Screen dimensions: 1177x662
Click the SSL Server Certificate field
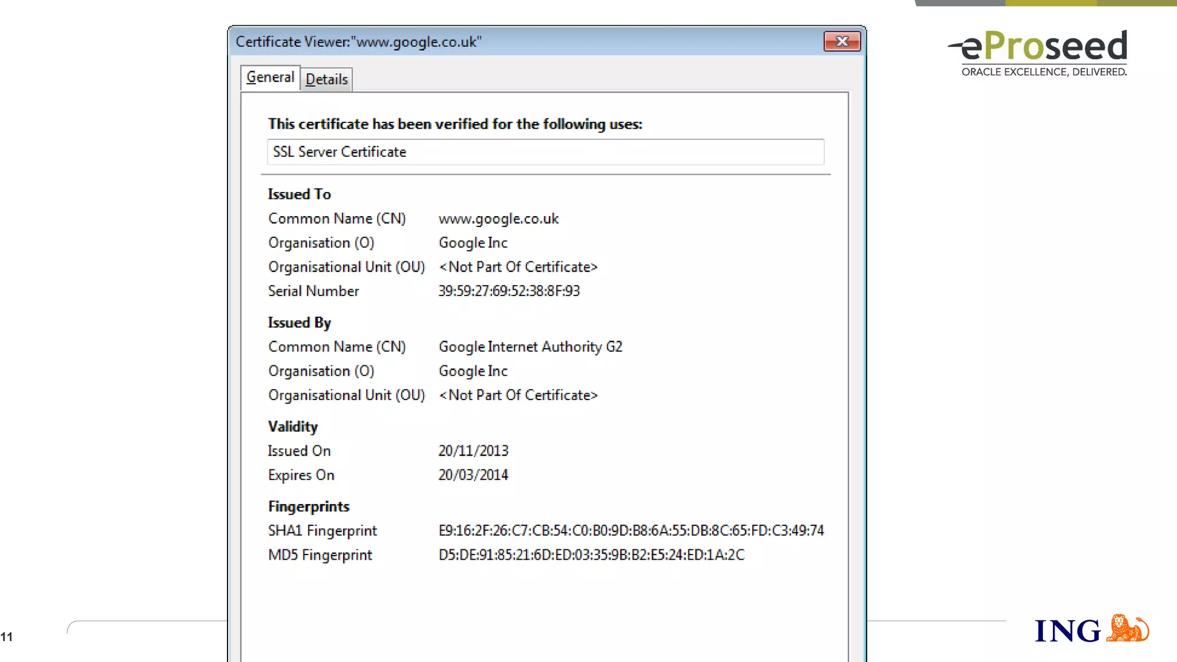tap(545, 152)
